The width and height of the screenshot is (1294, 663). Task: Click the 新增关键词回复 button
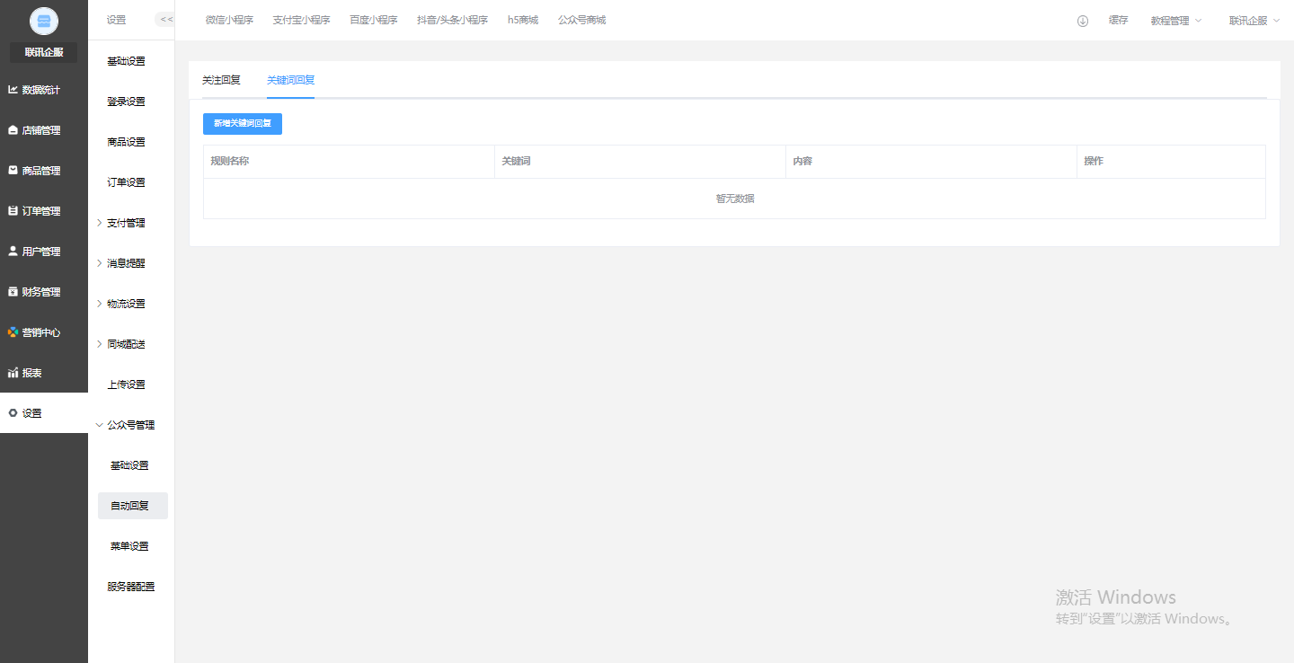pos(243,124)
